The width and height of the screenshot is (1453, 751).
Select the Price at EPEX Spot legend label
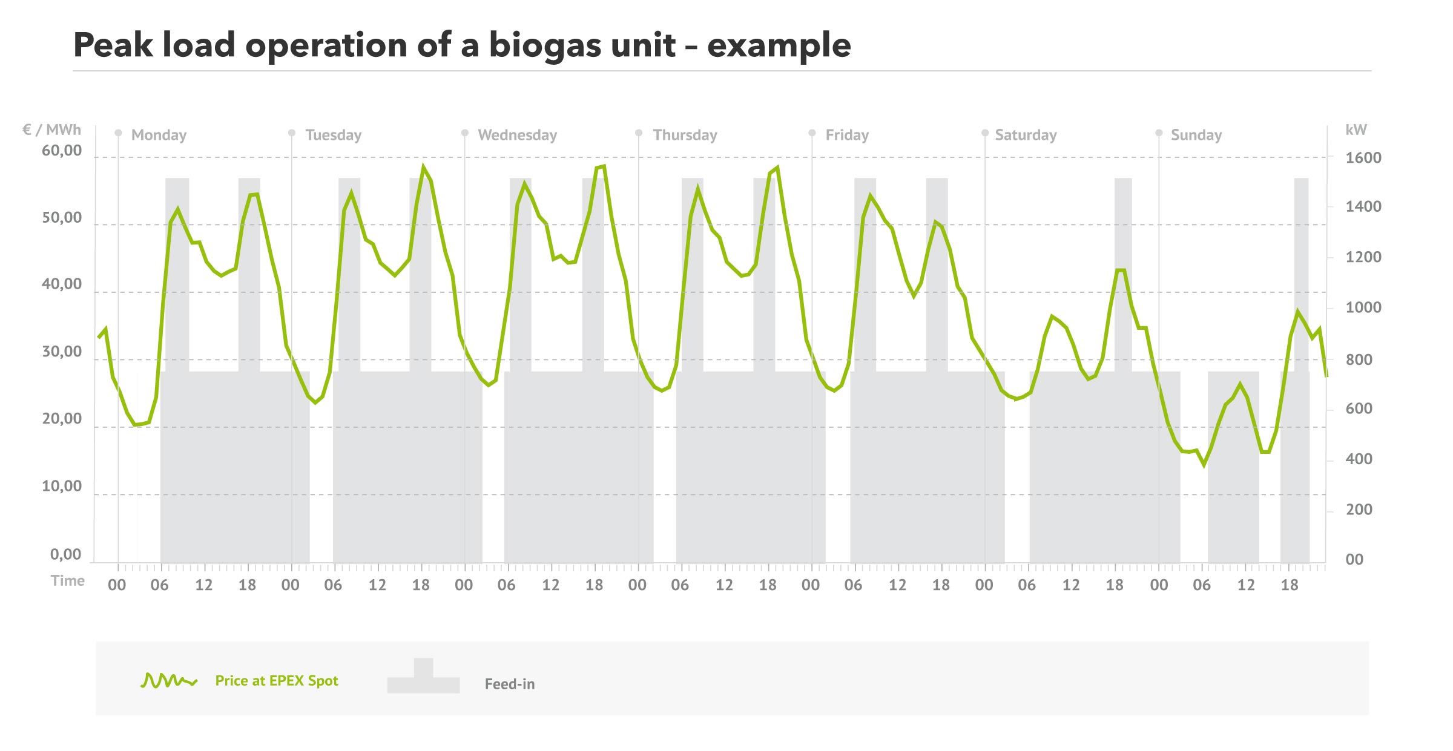pos(277,681)
